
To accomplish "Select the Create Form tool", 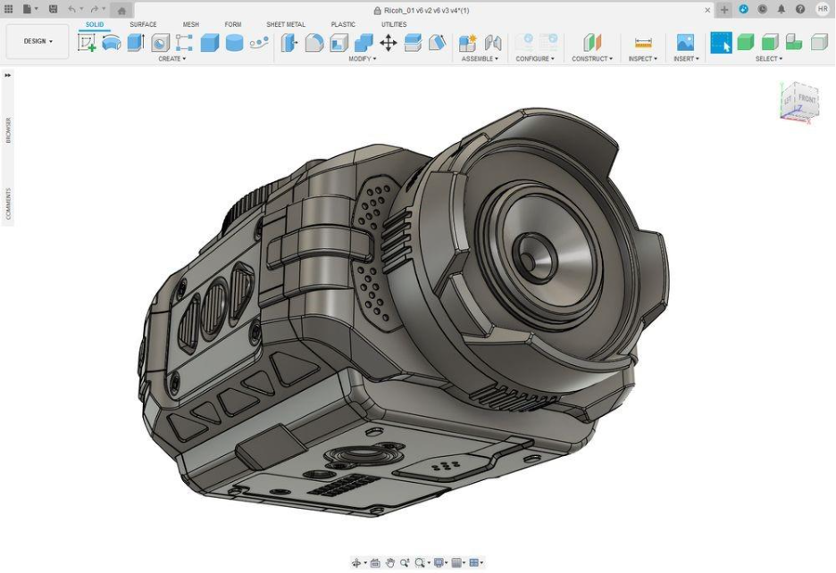I will (112, 43).
